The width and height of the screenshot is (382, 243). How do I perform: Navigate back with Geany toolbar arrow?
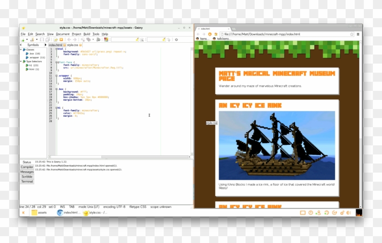[x=69, y=40]
